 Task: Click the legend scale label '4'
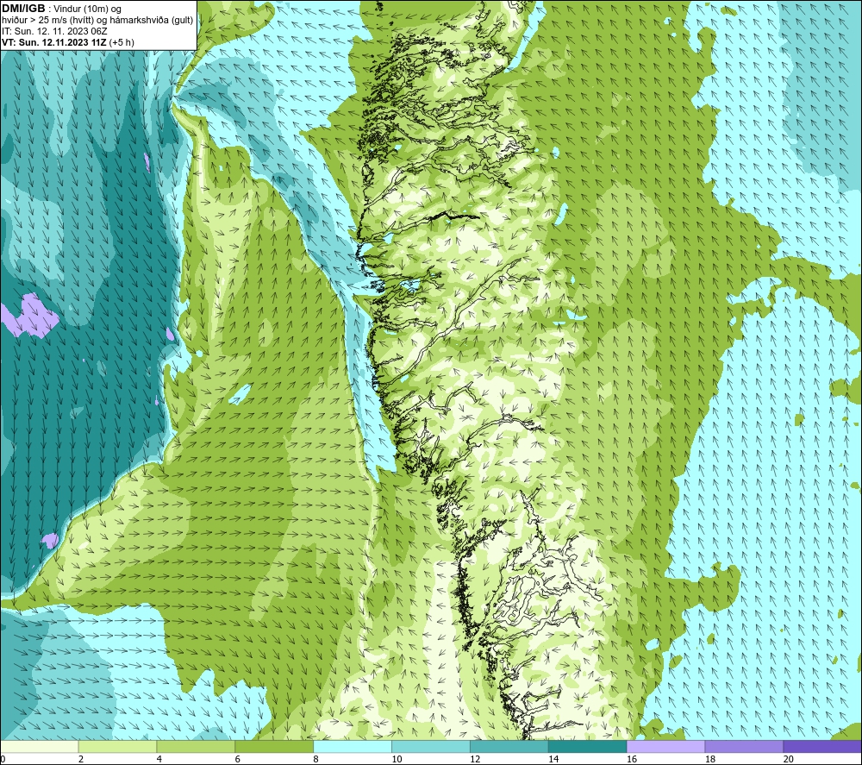point(159,759)
